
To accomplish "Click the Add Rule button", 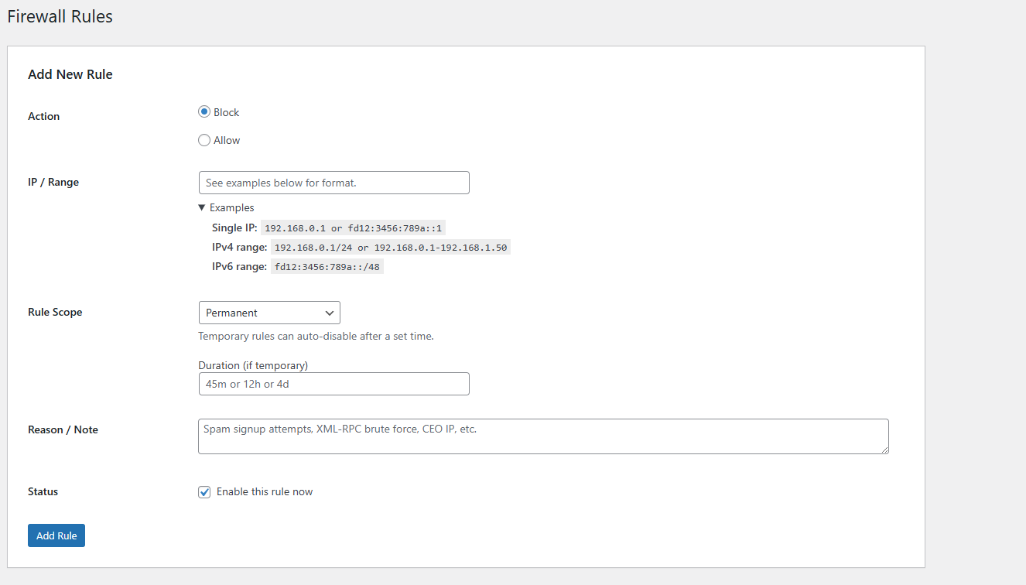I will [56, 535].
